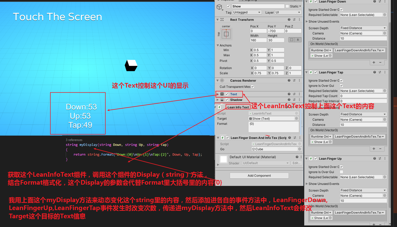Collapse the Rect Transform section

coord(217,20)
